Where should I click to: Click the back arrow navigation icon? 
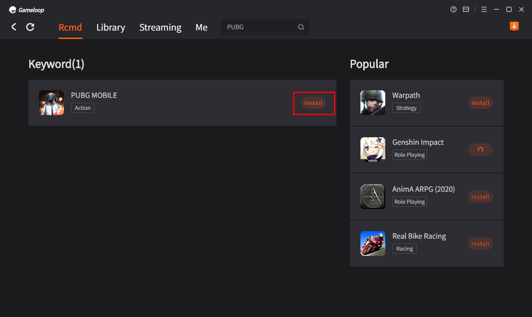point(14,27)
